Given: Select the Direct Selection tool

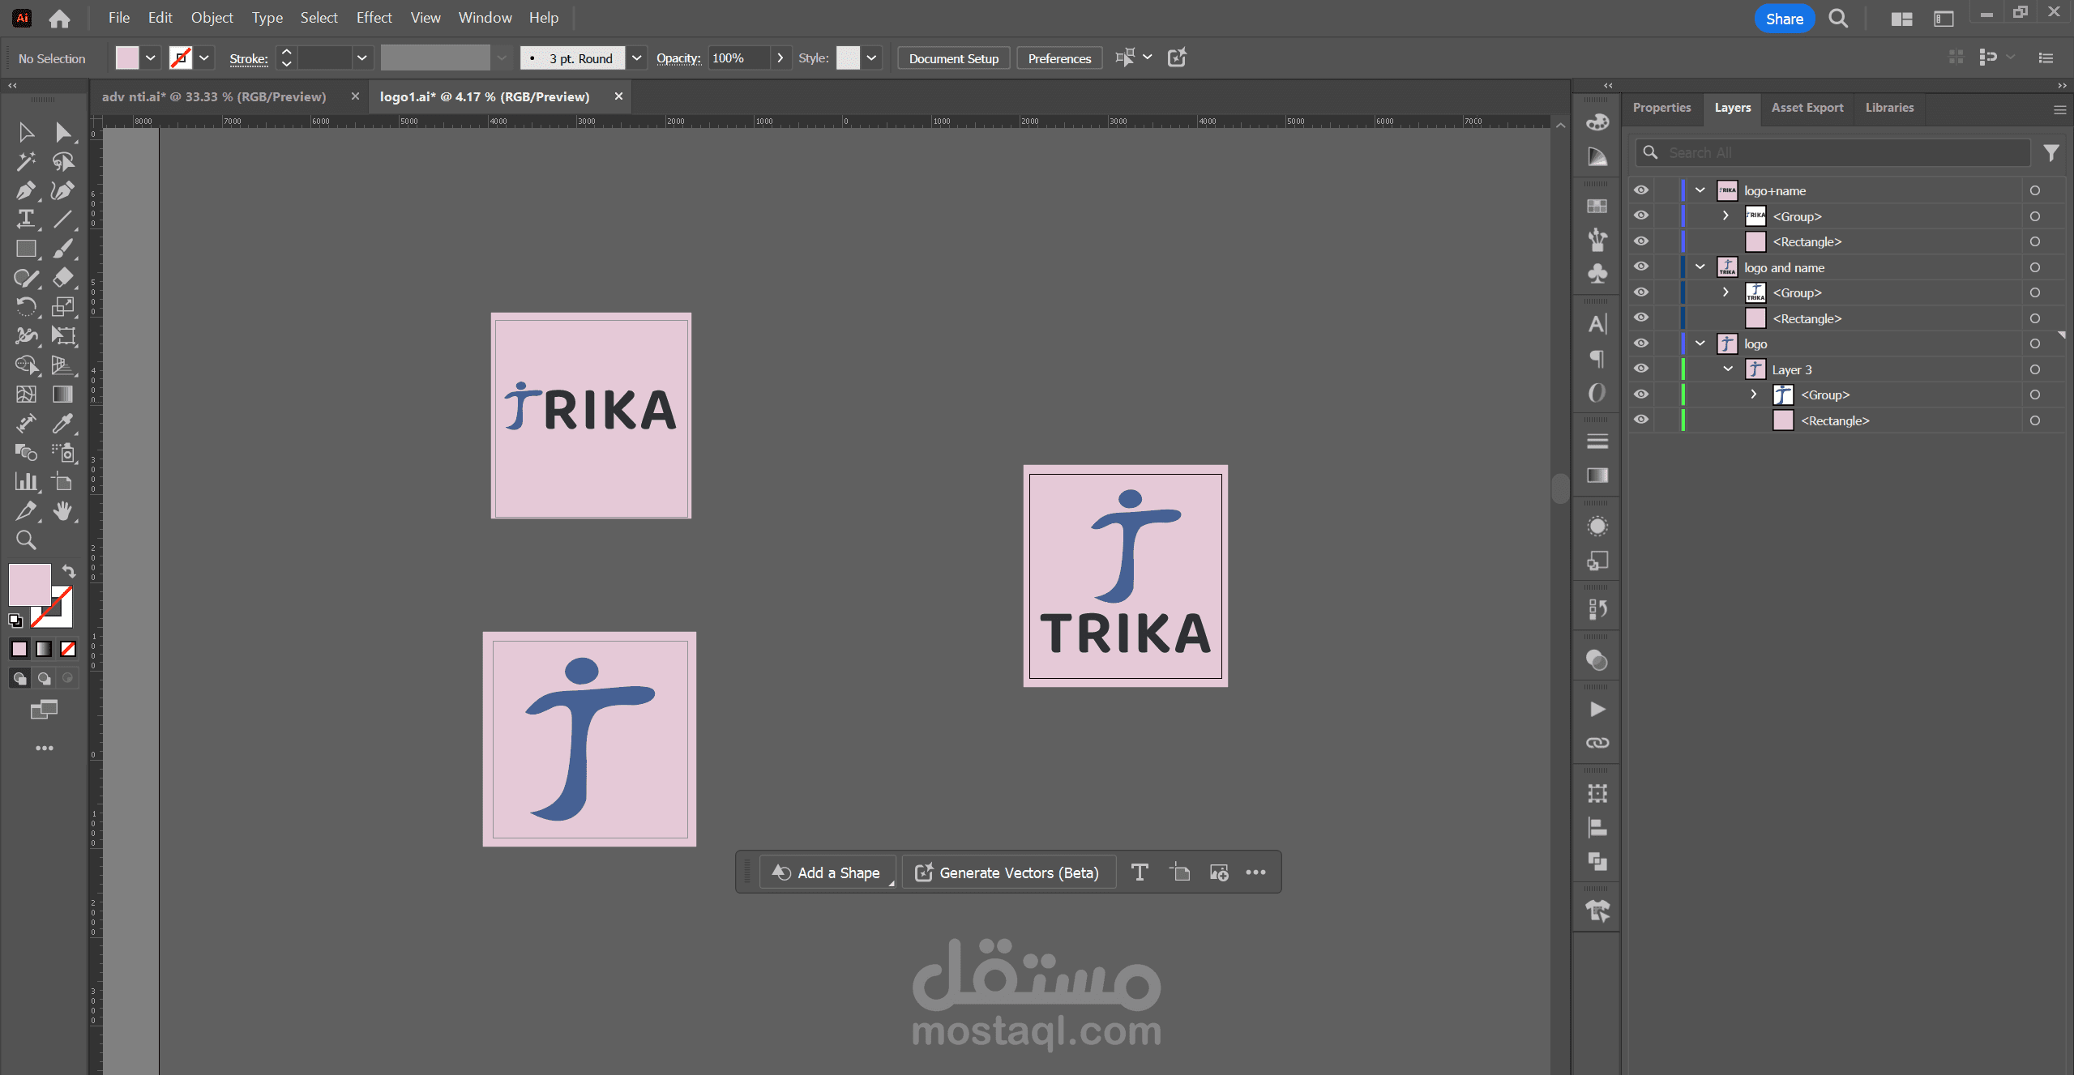Looking at the screenshot, I should click(x=62, y=132).
